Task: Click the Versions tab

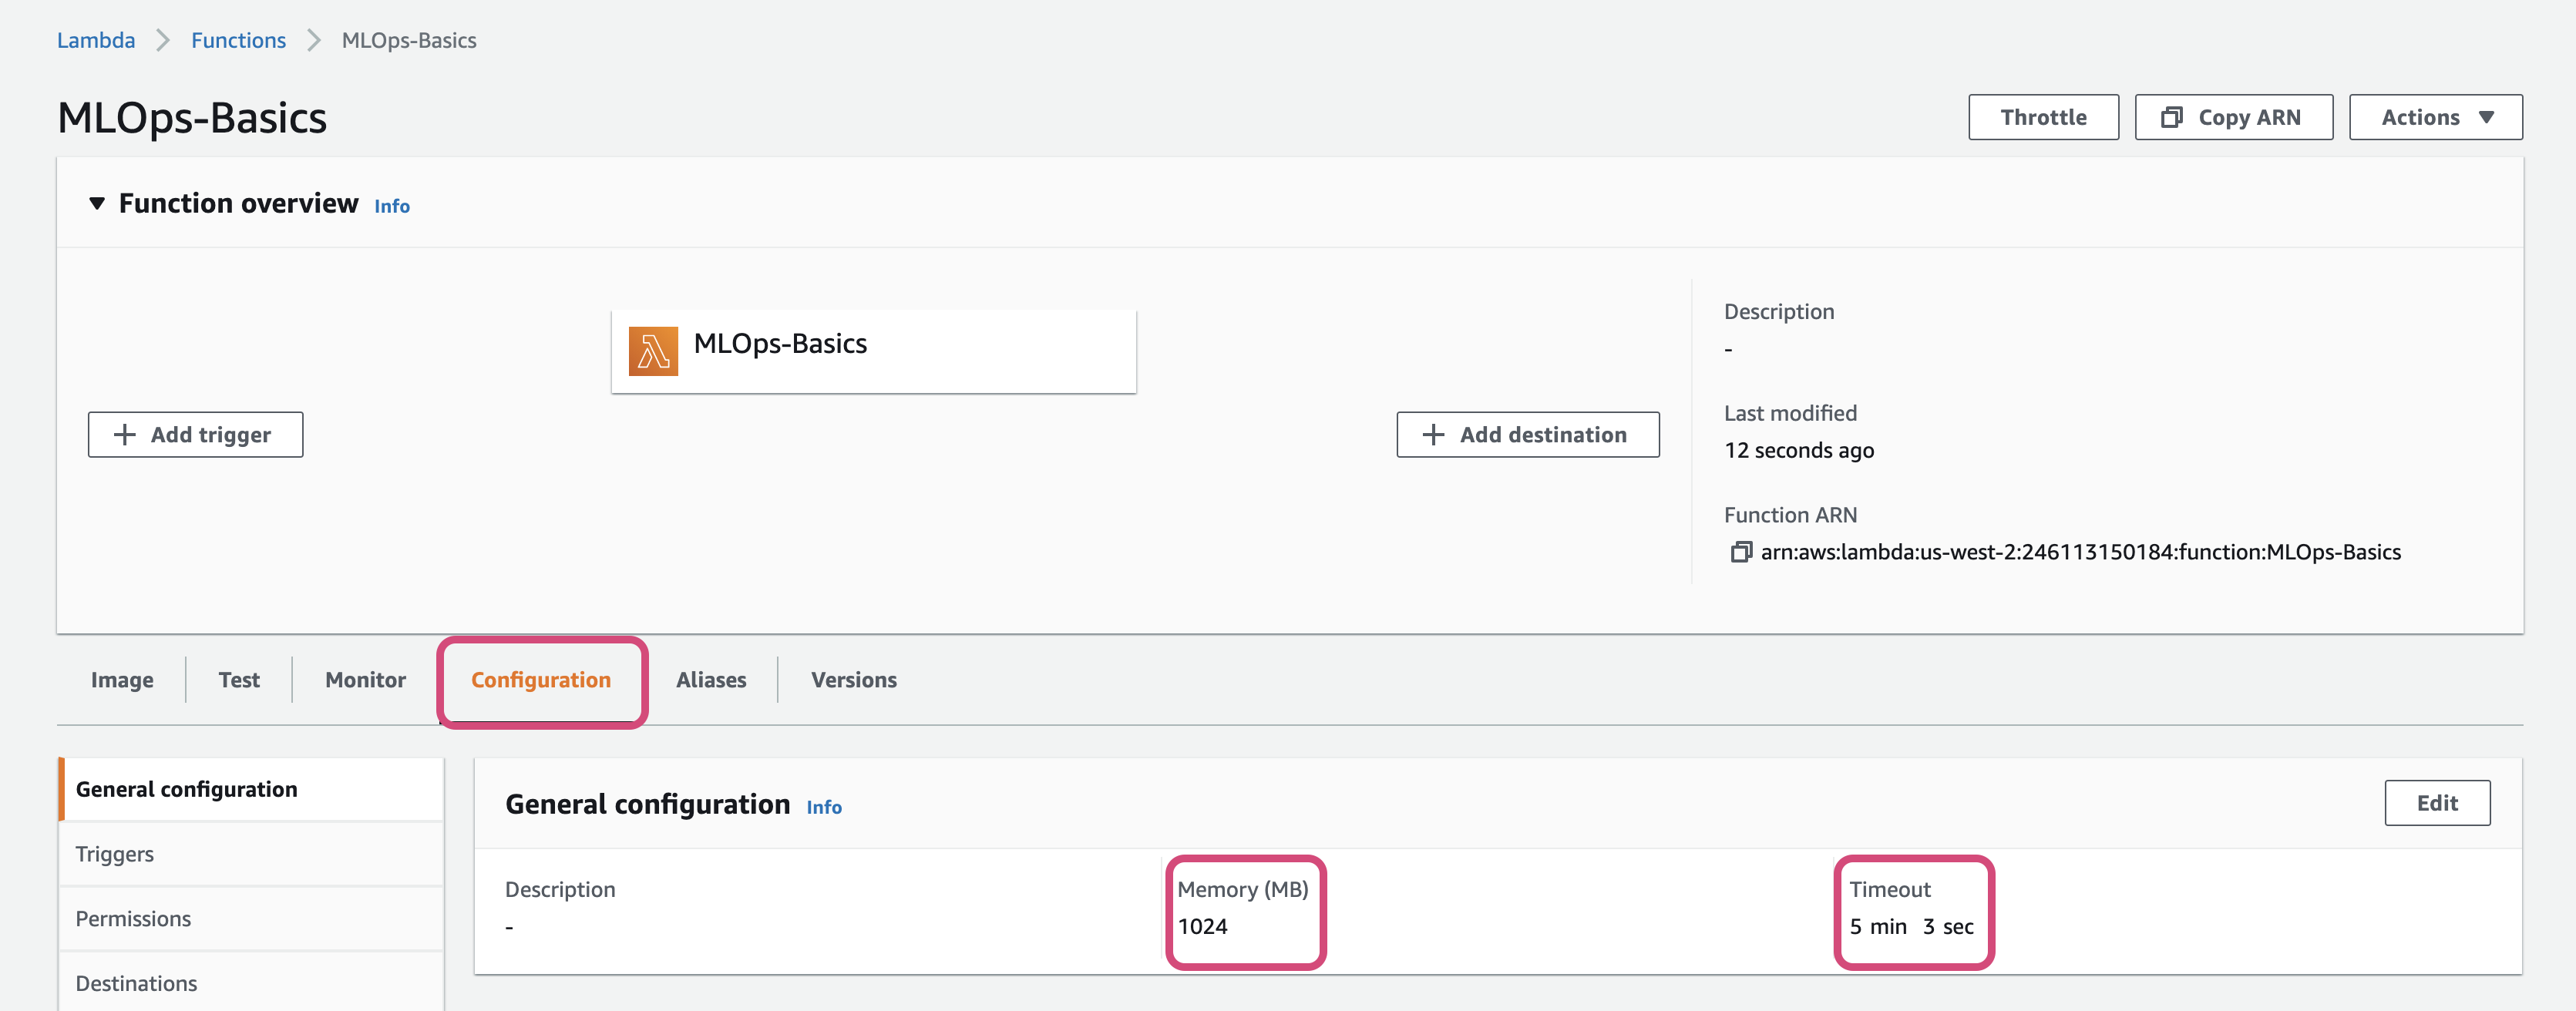Action: (x=853, y=680)
